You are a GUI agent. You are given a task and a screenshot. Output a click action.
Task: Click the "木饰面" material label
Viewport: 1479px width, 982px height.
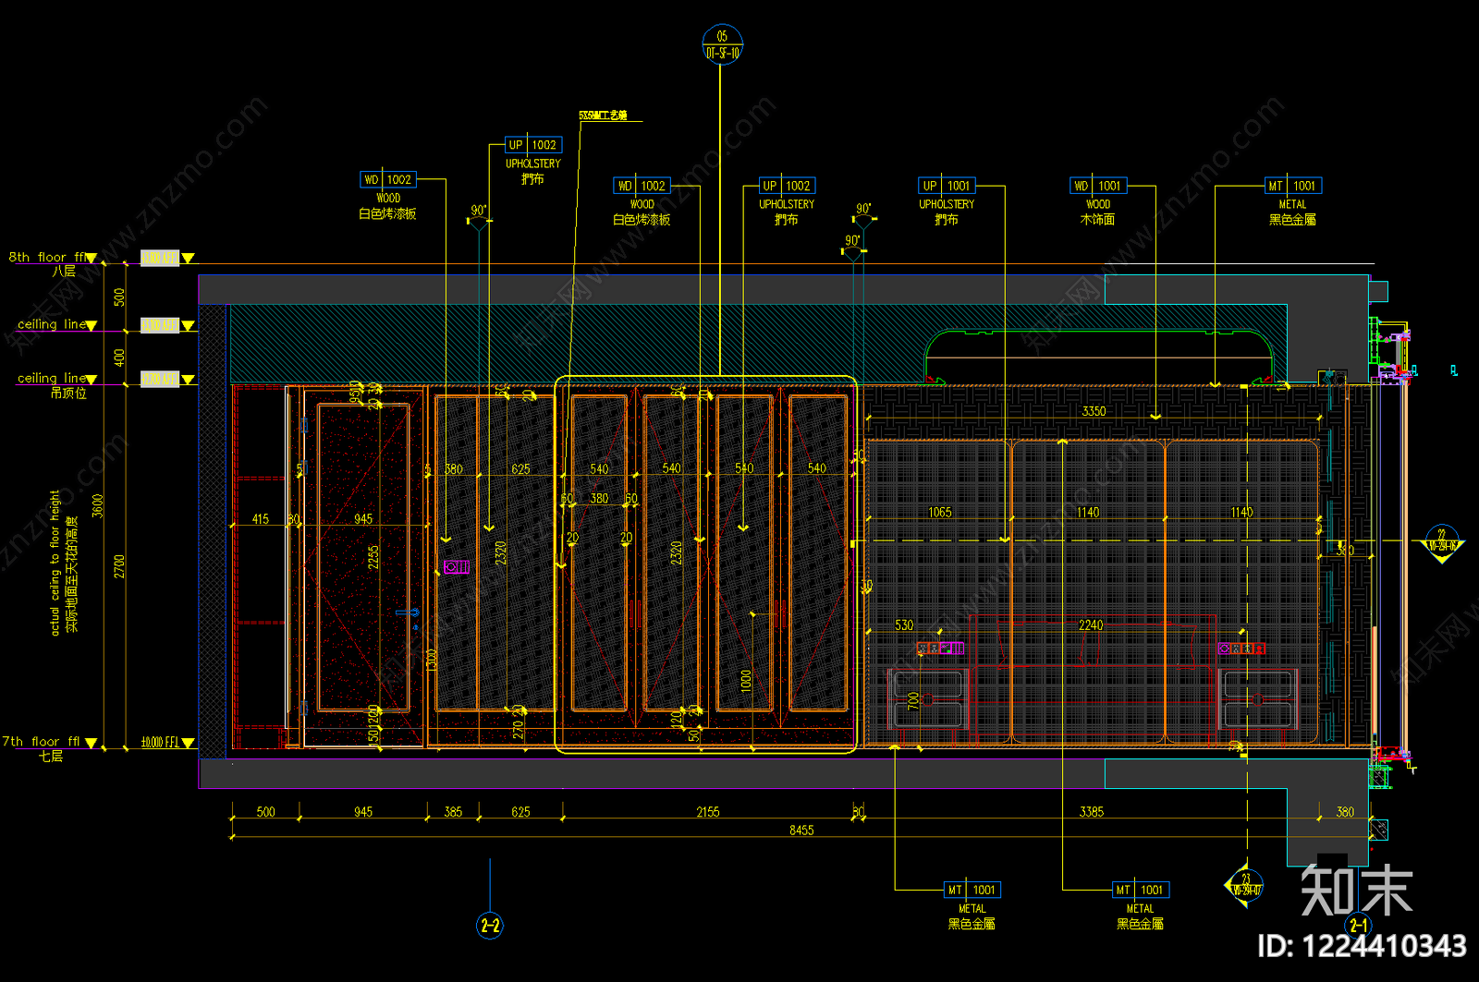[x=1098, y=220]
